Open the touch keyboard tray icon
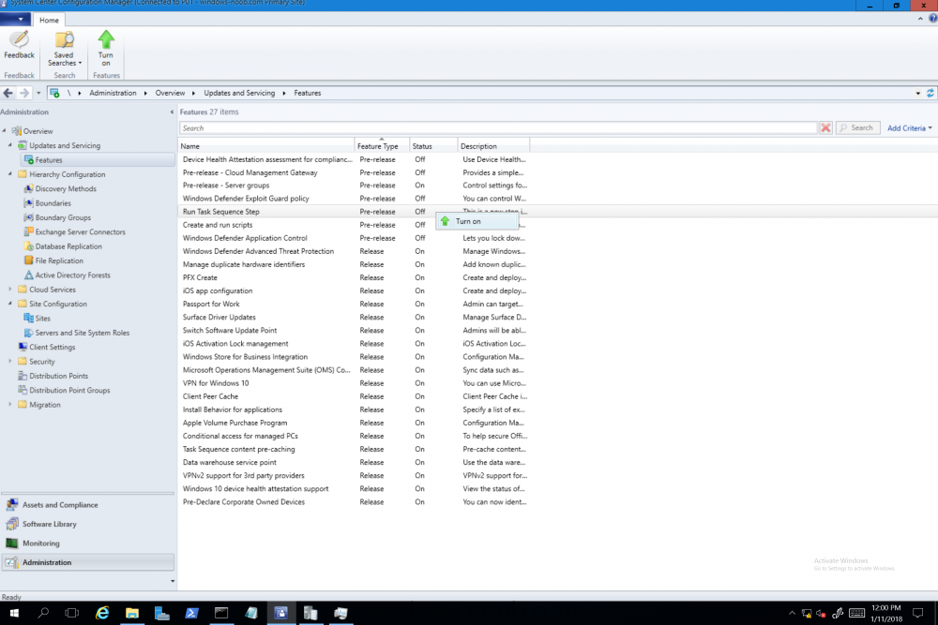938x625 pixels. (856, 613)
